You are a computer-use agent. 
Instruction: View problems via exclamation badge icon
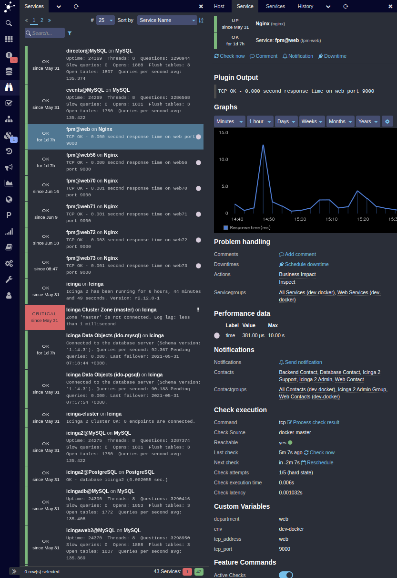click(x=9, y=54)
